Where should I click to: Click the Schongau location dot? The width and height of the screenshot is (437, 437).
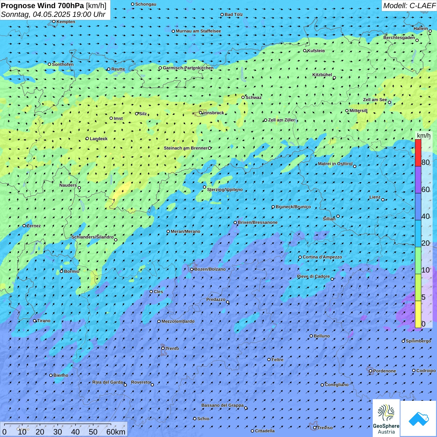coord(133,4)
